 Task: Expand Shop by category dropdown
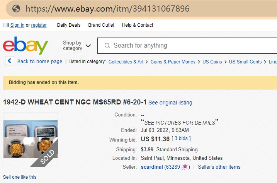click(77, 46)
